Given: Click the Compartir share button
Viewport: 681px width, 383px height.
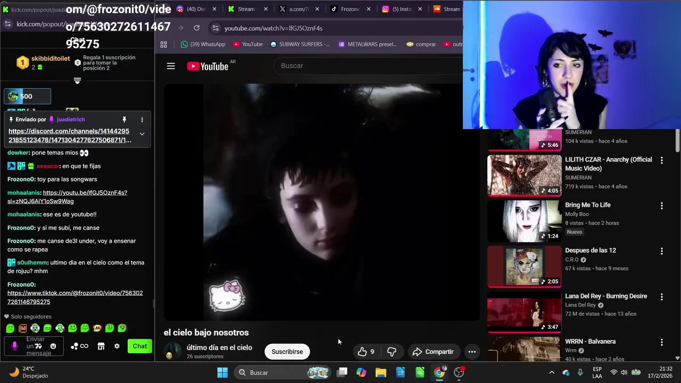Looking at the screenshot, I should click(433, 352).
